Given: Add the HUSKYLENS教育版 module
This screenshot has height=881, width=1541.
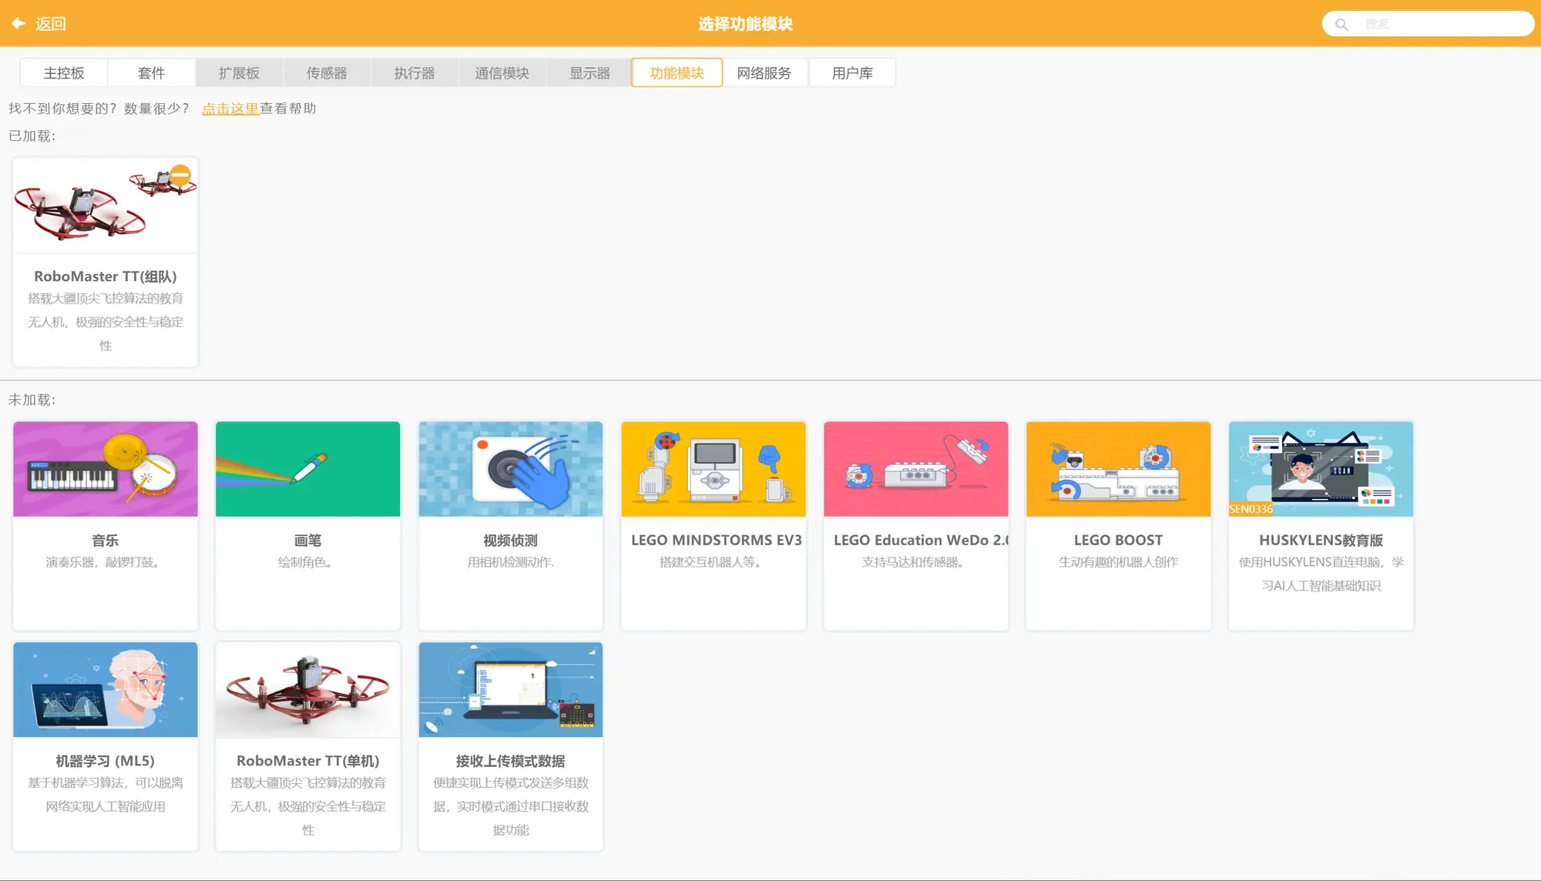Looking at the screenshot, I should point(1321,525).
